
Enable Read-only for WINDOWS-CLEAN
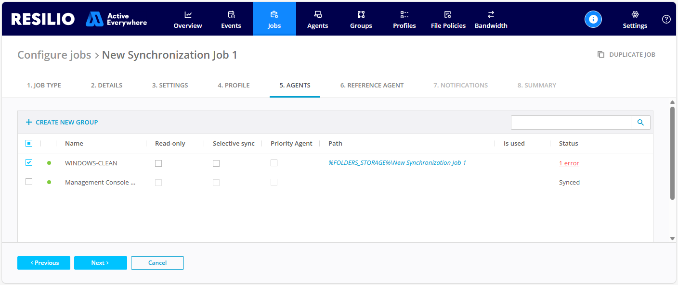coord(158,163)
